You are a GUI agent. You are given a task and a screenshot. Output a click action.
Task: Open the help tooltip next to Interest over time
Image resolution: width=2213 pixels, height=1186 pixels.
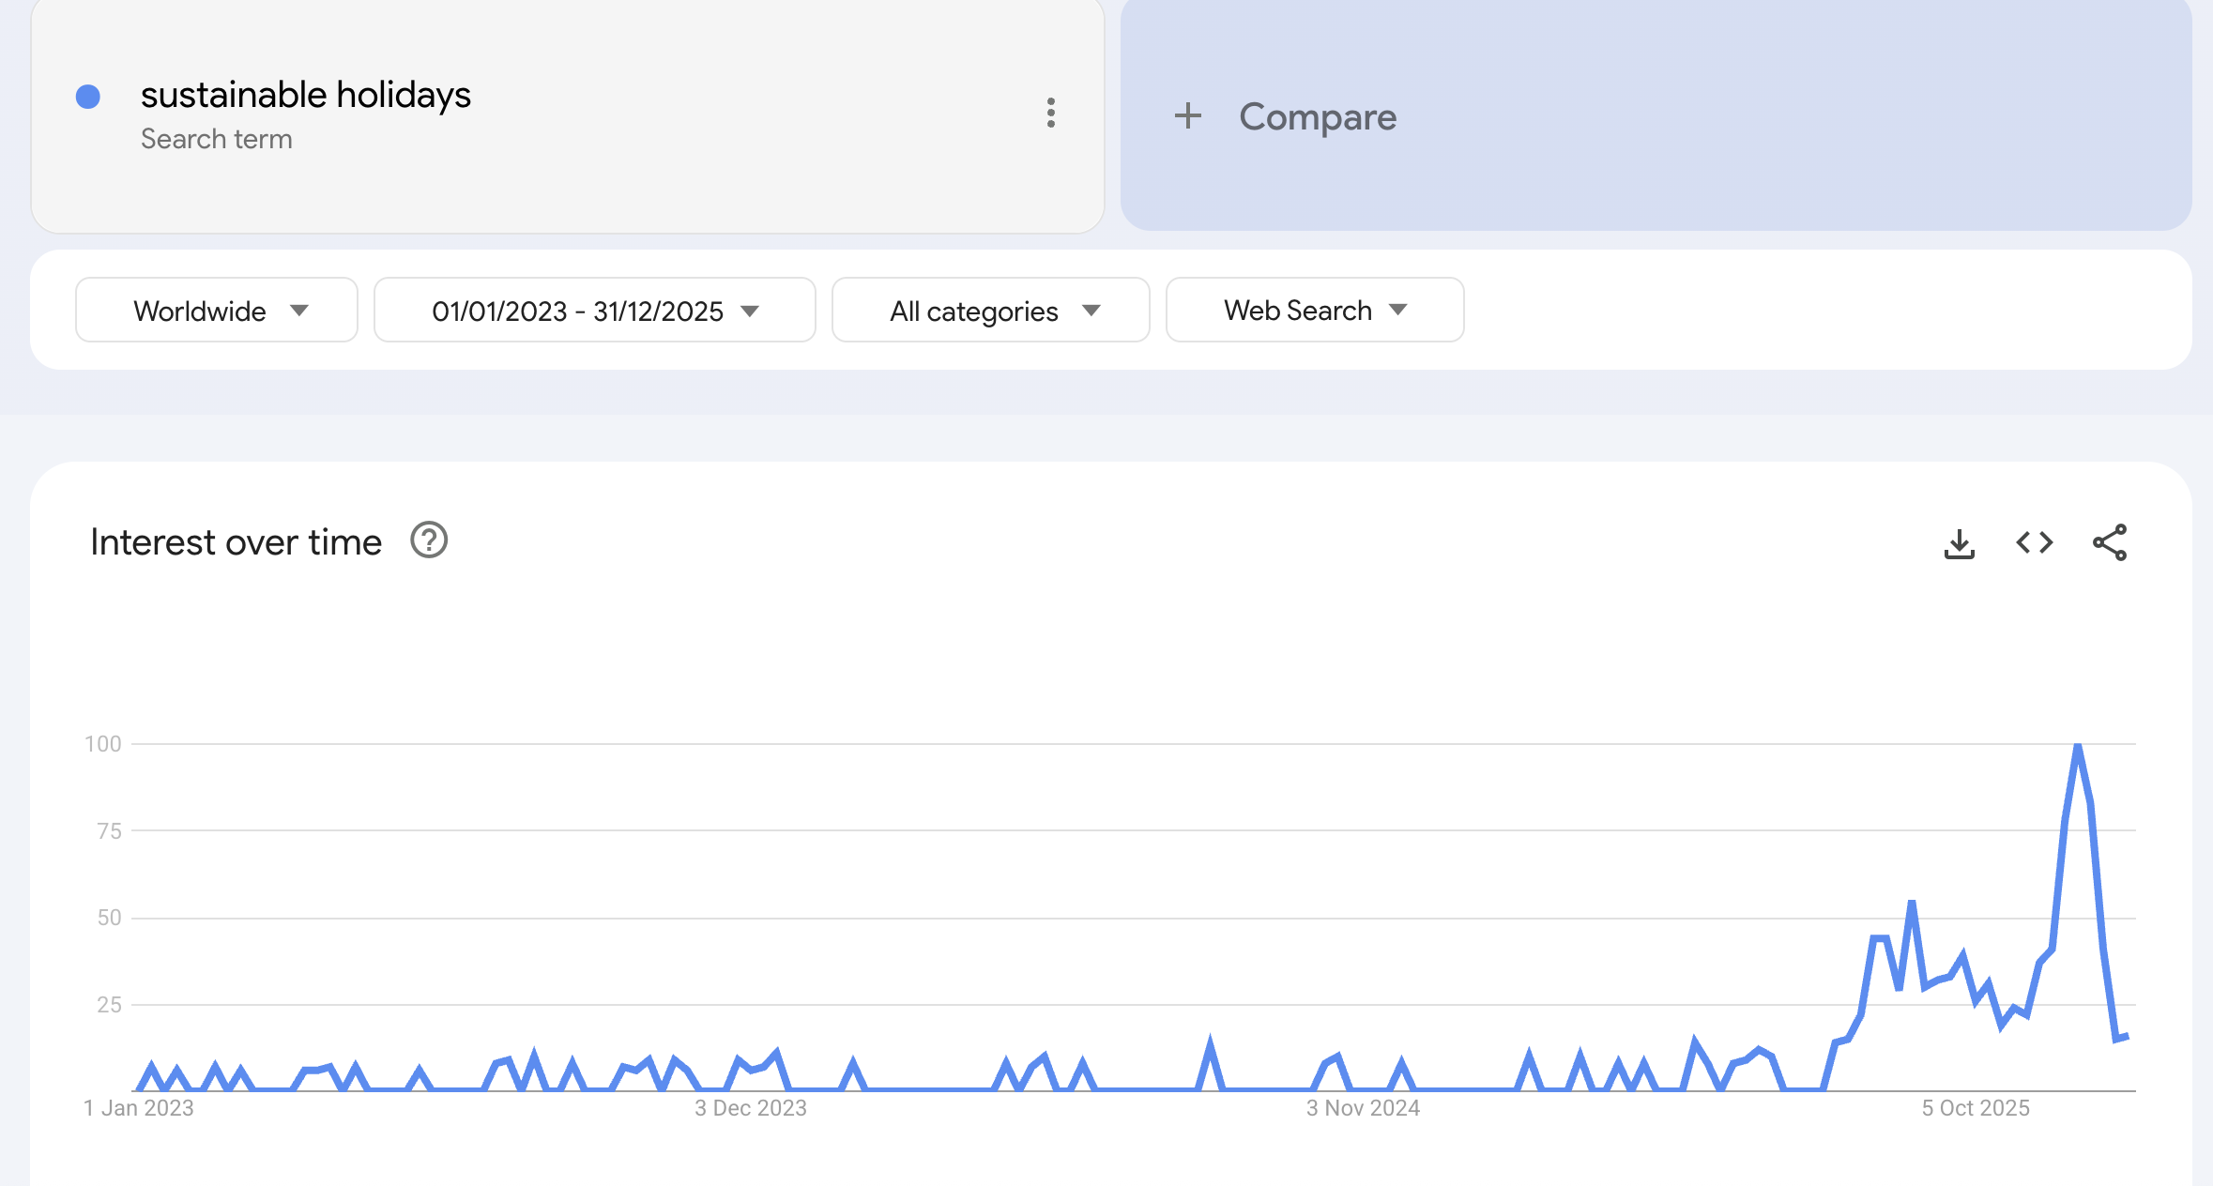click(428, 540)
